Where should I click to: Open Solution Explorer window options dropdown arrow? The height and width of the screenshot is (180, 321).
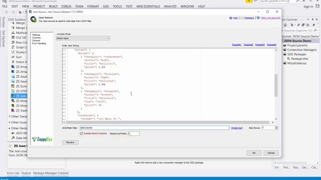point(308,19)
